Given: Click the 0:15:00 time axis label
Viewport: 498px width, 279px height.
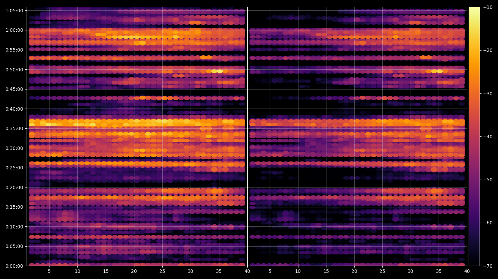Looking at the screenshot, I should click(x=14, y=207).
